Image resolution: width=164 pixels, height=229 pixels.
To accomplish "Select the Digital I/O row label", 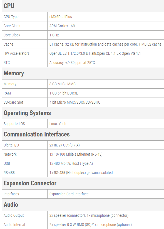I will coord(11,145).
